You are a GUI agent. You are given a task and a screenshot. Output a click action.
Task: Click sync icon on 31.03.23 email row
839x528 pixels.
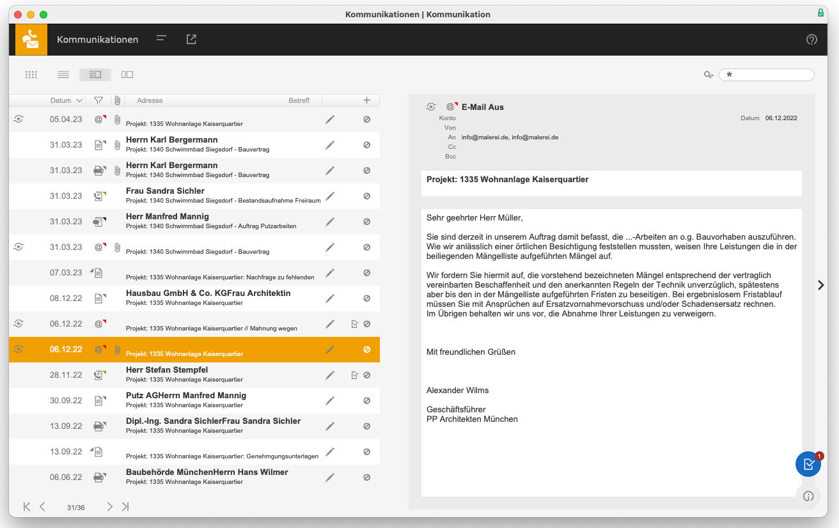tap(19, 247)
